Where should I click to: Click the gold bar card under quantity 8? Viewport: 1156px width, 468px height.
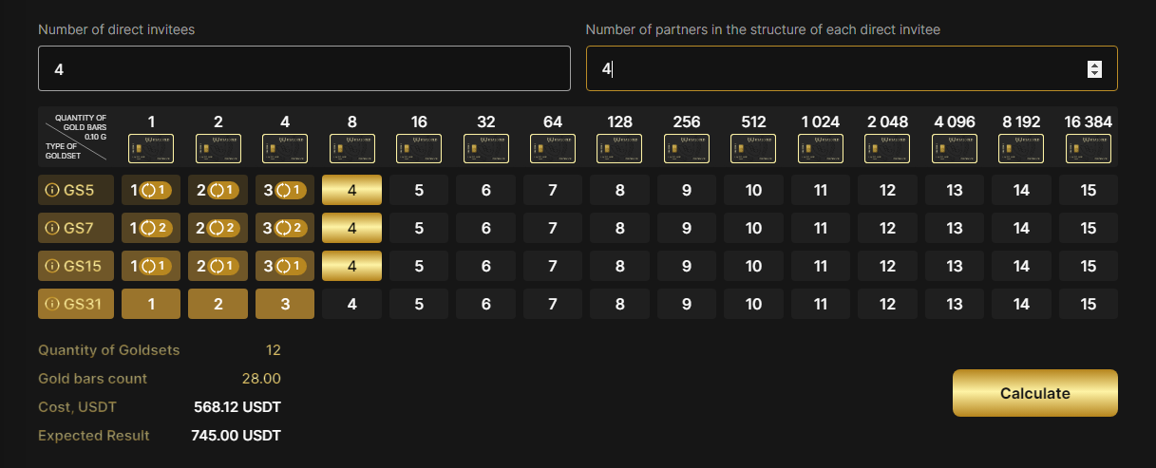(x=351, y=148)
